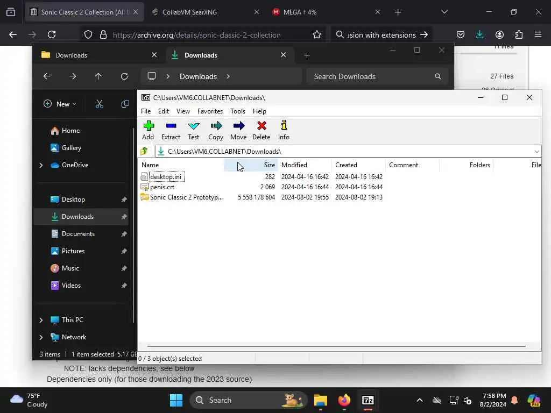Open Pictures in Explorer sidebar
This screenshot has width=551, height=413.
coord(73,251)
